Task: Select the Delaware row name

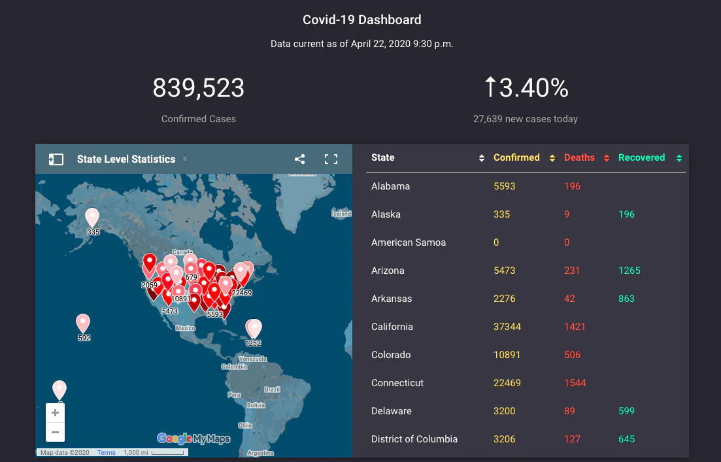Action: (392, 410)
